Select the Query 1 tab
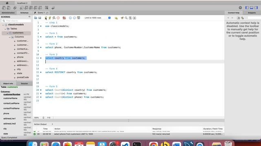261x146 pixels. point(41,13)
